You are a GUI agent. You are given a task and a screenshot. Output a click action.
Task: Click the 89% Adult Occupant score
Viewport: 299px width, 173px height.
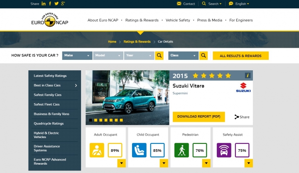[x=115, y=150]
